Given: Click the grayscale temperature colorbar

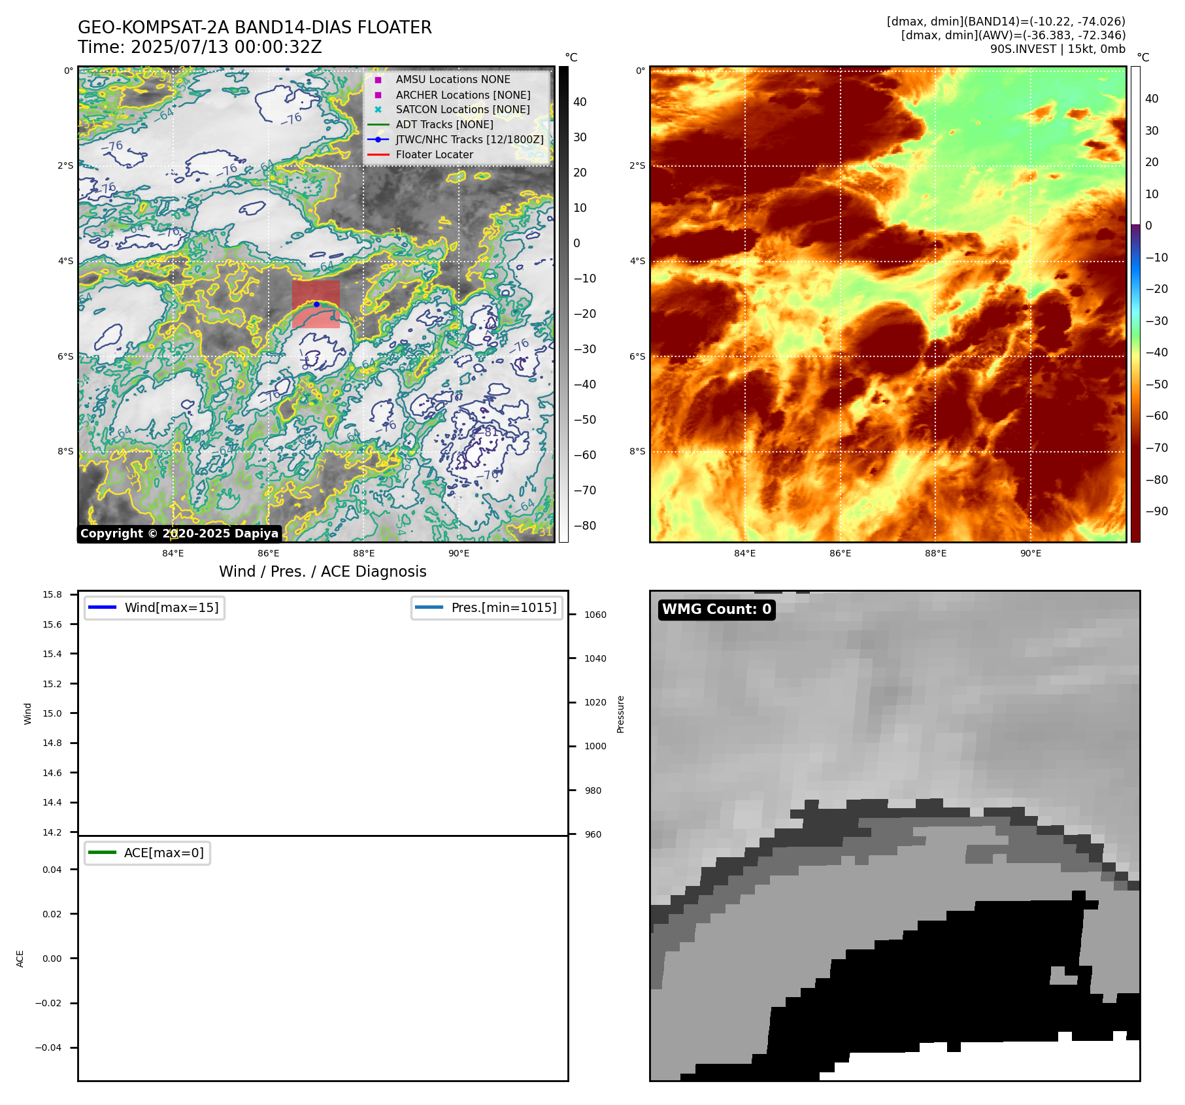Looking at the screenshot, I should coord(563,304).
